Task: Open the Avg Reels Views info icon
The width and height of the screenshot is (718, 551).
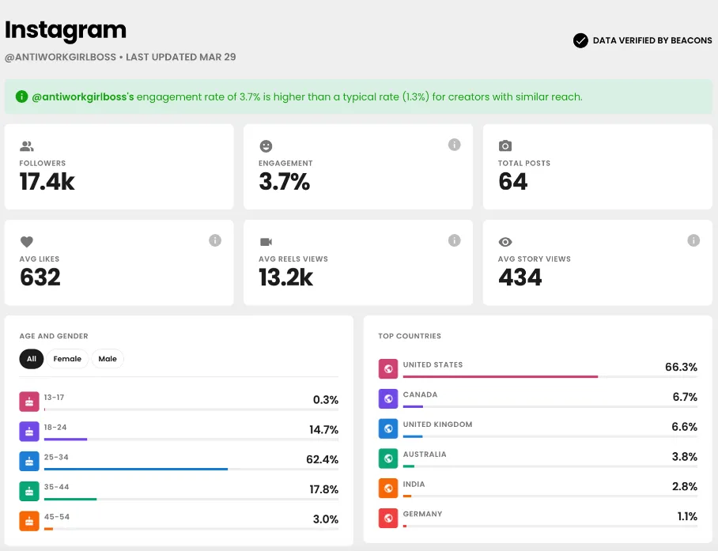Action: [454, 240]
